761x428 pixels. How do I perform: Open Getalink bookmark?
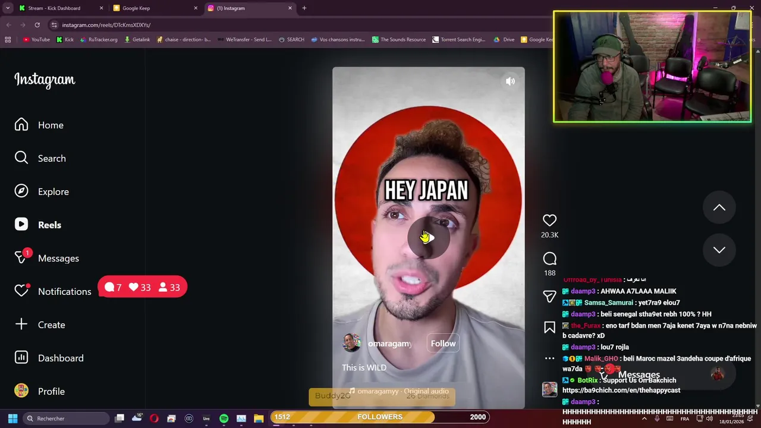pos(137,40)
